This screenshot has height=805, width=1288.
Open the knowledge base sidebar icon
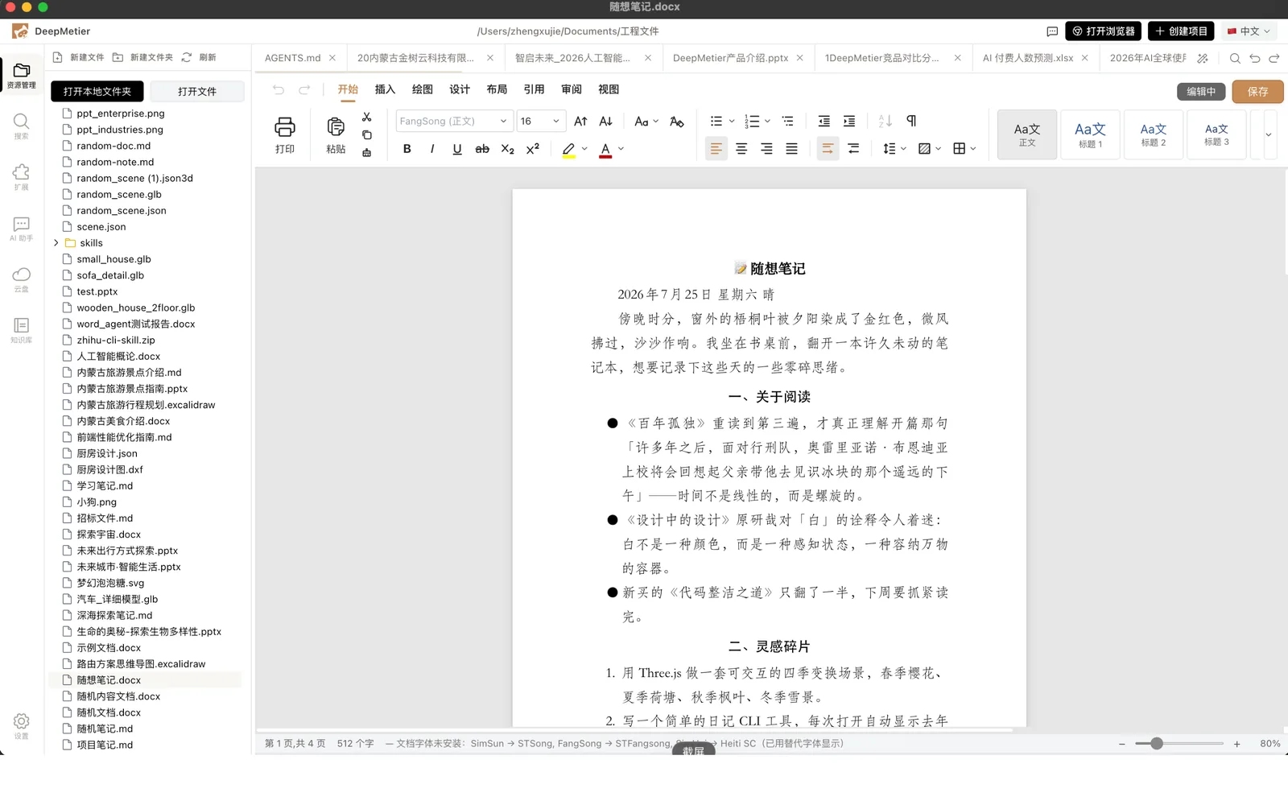coord(22,330)
